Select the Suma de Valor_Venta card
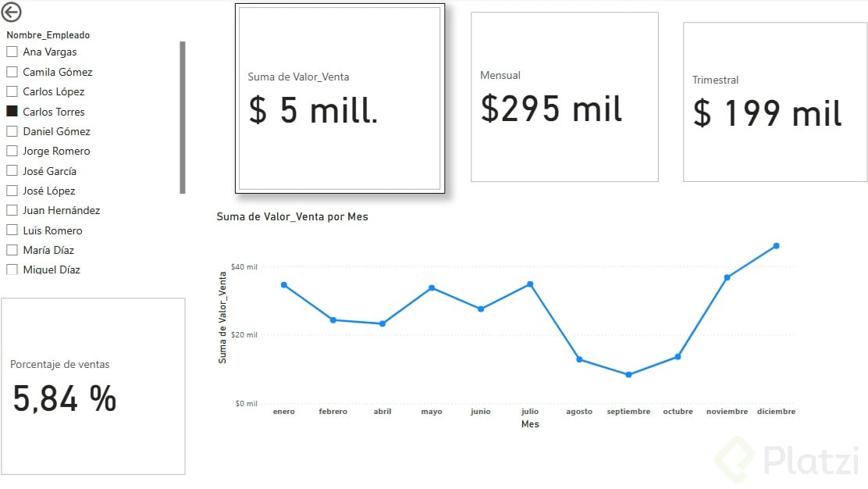The image size is (868, 489). click(x=340, y=98)
